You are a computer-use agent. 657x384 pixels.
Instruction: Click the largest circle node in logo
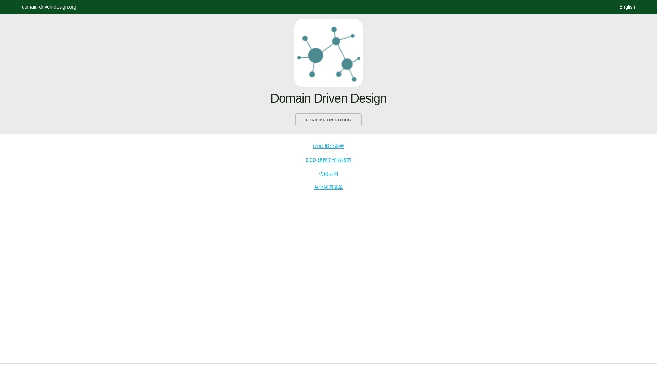[x=315, y=55]
